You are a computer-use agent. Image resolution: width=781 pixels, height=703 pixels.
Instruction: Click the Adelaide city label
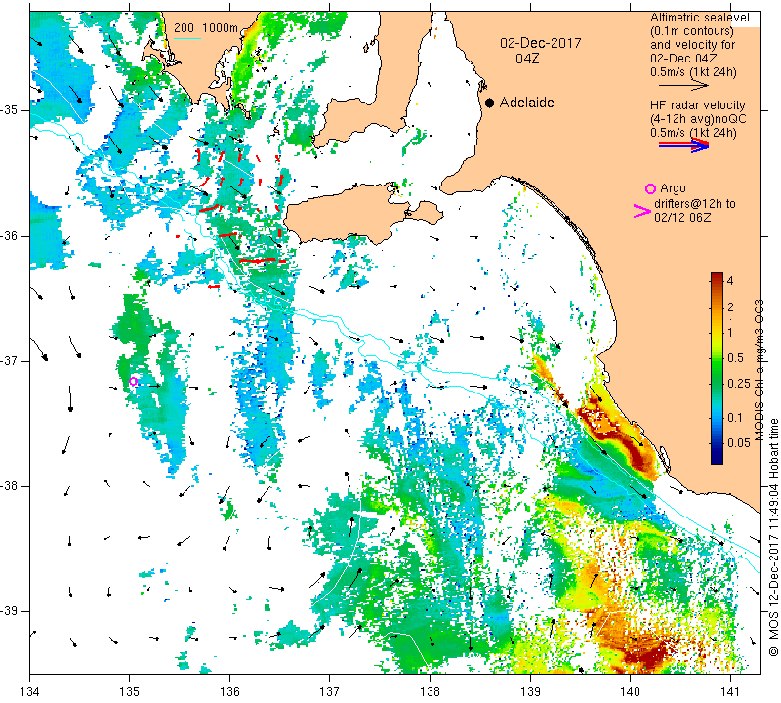point(526,103)
